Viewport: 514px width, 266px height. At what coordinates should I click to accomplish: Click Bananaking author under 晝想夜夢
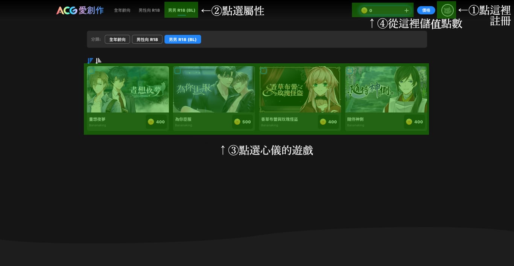pos(97,125)
